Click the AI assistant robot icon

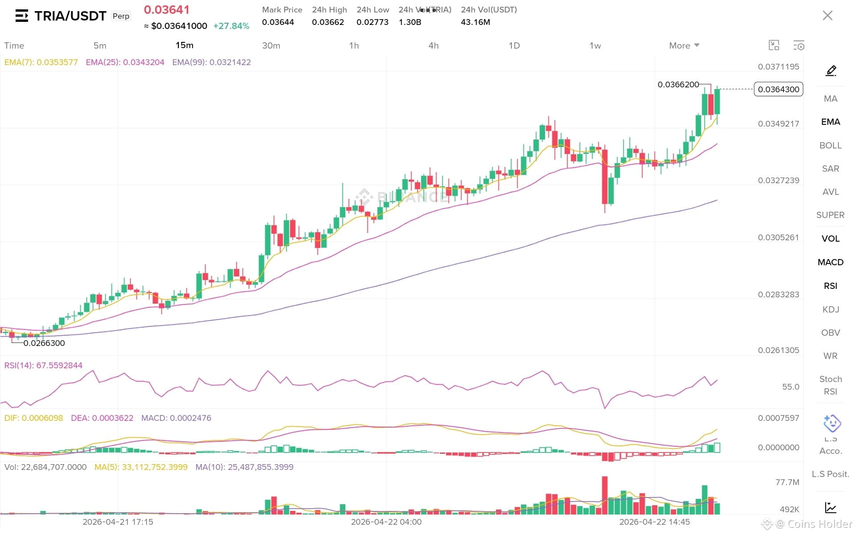click(832, 423)
